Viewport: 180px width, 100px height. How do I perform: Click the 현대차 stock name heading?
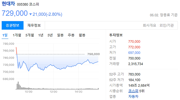[x=8, y=4]
